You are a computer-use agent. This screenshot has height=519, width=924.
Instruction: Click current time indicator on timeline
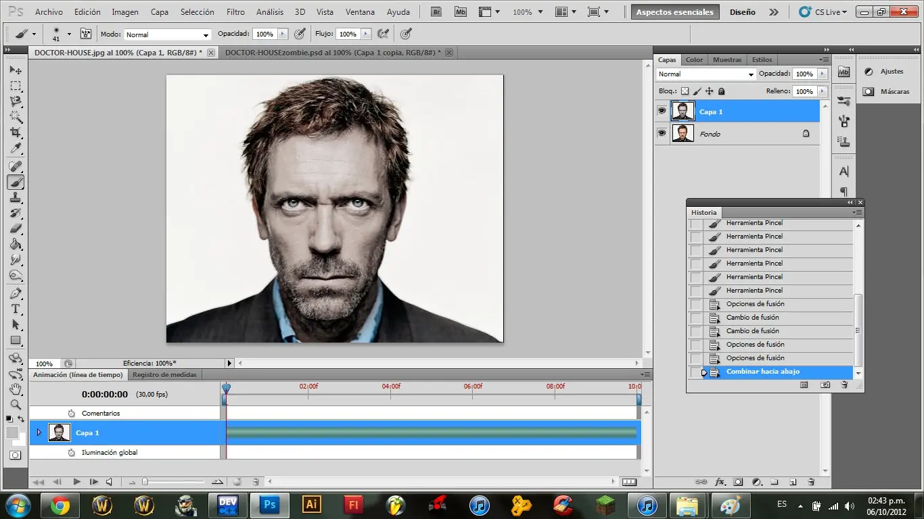[x=226, y=388]
